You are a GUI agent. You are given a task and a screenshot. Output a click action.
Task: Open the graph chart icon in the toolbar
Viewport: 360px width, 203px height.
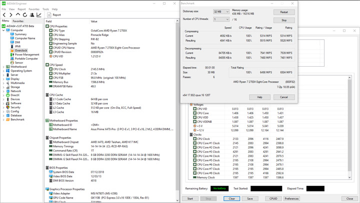point(39,15)
